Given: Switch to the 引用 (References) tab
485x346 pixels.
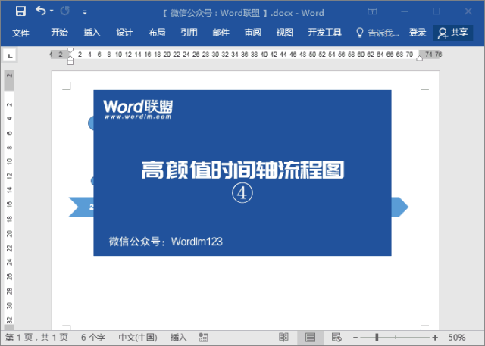Looking at the screenshot, I should pos(189,32).
